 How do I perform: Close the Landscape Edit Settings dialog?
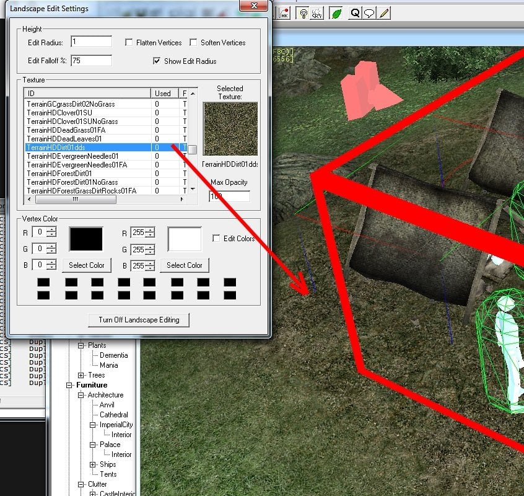pyautogui.click(x=254, y=6)
